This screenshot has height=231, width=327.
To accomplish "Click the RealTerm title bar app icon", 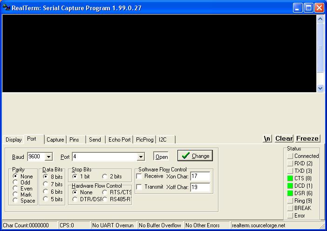I will [6, 8].
